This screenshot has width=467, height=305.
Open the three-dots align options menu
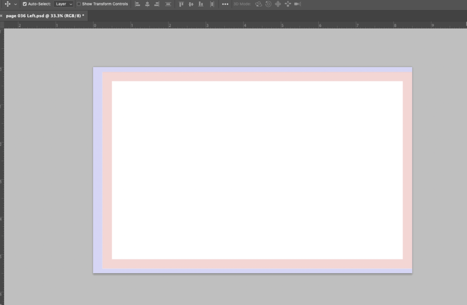coord(225,4)
